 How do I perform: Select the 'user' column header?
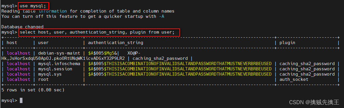(x=43, y=43)
